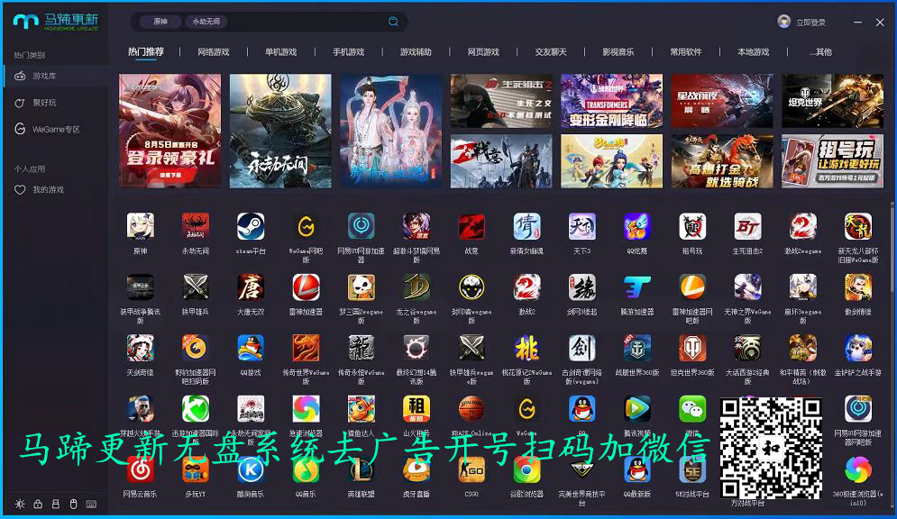Select the QQ炫舞 game icon
This screenshot has height=519, width=897.
point(636,226)
